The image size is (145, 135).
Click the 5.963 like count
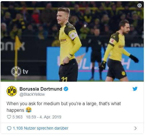(17, 117)
